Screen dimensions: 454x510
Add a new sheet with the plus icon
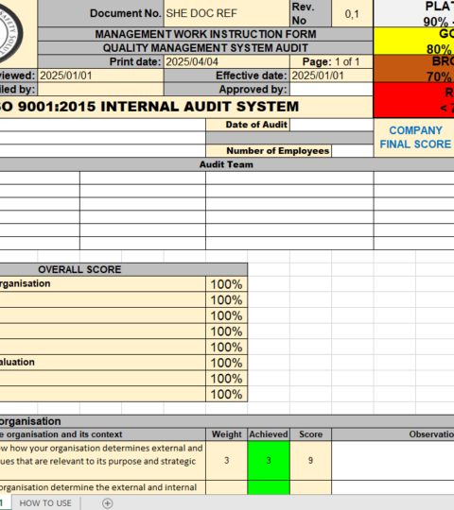(108, 503)
